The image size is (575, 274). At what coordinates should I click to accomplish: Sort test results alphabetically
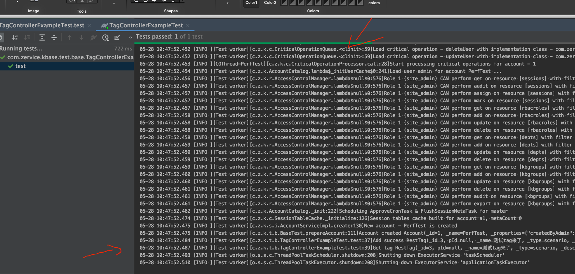[15, 37]
